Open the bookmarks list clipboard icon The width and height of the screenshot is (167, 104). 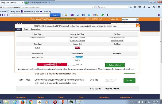click(x=135, y=7)
